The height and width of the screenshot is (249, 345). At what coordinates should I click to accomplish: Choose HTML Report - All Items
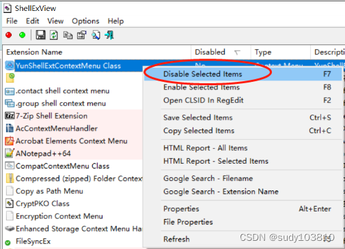(243, 148)
